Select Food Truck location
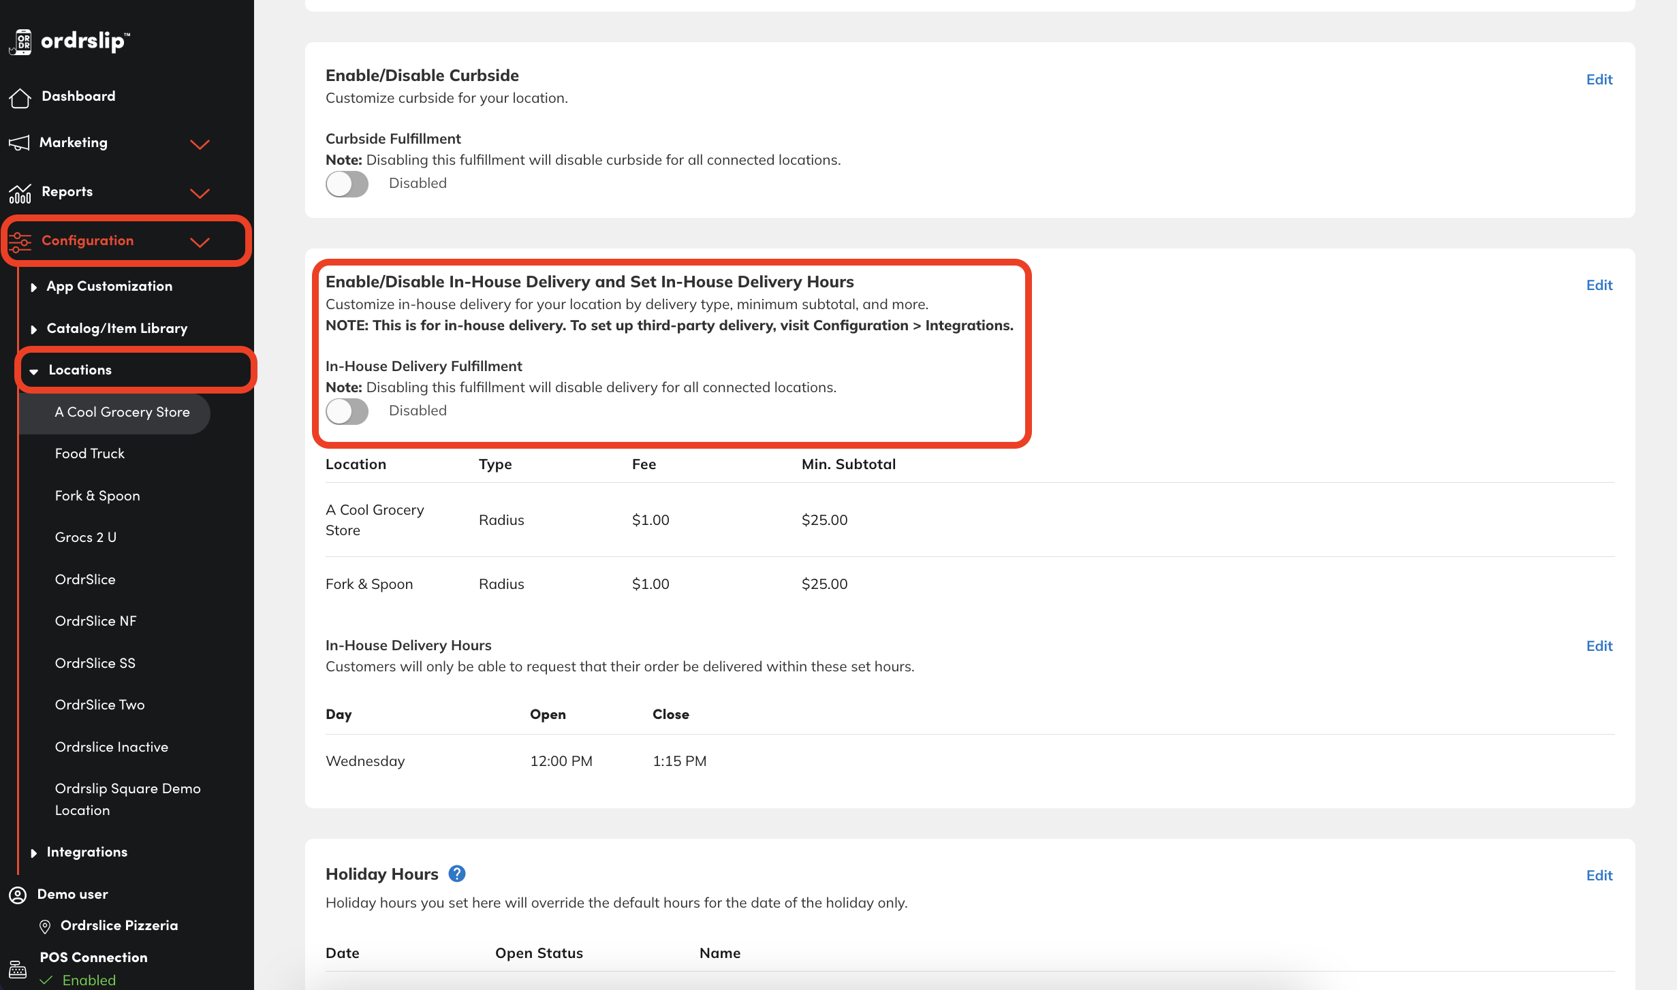The image size is (1677, 990). [90, 453]
